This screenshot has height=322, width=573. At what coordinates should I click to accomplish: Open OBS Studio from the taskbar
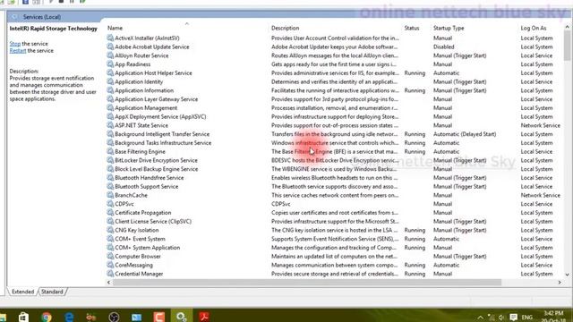coord(114,317)
